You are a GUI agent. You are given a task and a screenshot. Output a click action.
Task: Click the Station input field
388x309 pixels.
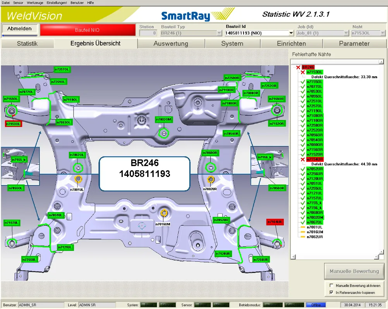tap(148, 33)
